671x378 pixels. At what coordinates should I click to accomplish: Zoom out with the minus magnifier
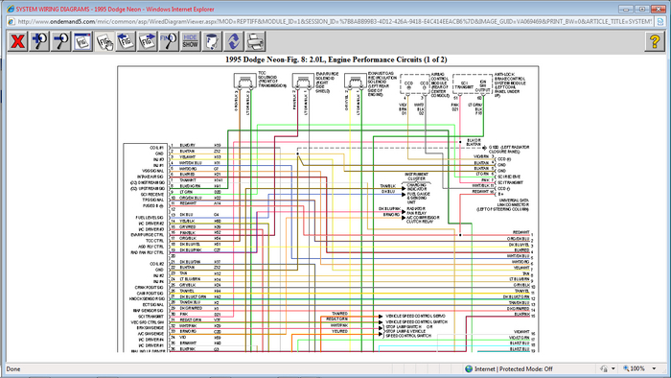tap(60, 41)
